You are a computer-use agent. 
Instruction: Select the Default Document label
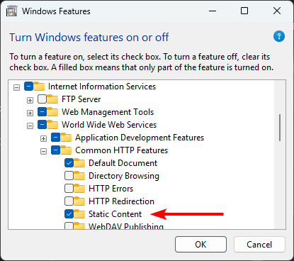click(123, 163)
